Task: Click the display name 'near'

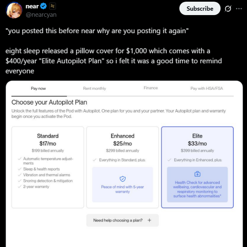Action: (32, 6)
